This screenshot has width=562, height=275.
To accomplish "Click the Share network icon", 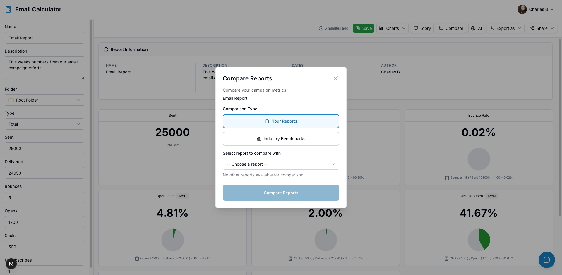I will 532,28.
